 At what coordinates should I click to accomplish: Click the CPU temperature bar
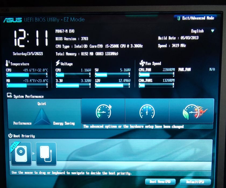[x=27, y=75]
